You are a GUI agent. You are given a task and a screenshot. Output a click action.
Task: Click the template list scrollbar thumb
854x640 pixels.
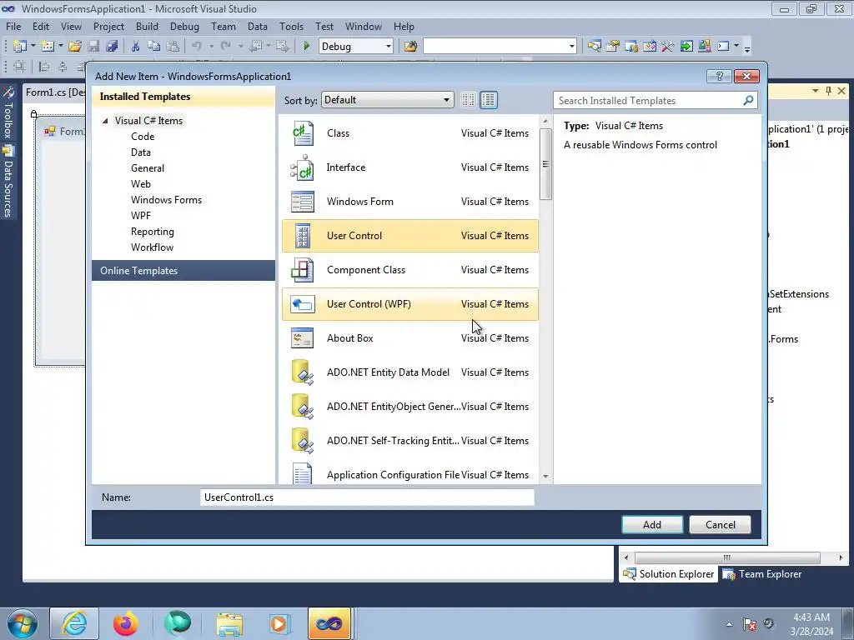(545, 164)
